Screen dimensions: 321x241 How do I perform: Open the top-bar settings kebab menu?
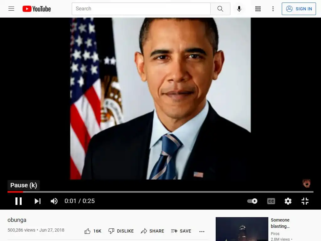(x=273, y=8)
